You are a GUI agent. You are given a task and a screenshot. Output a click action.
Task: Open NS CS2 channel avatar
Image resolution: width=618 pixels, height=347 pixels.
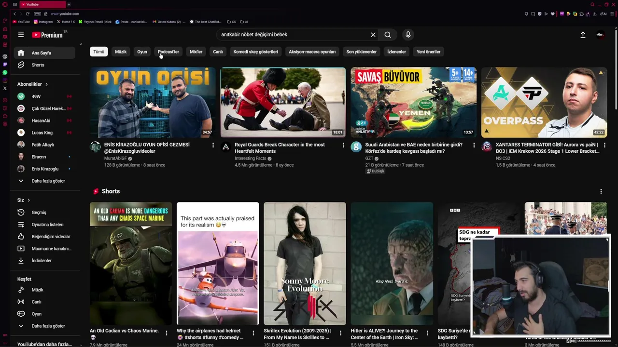pos(486,147)
